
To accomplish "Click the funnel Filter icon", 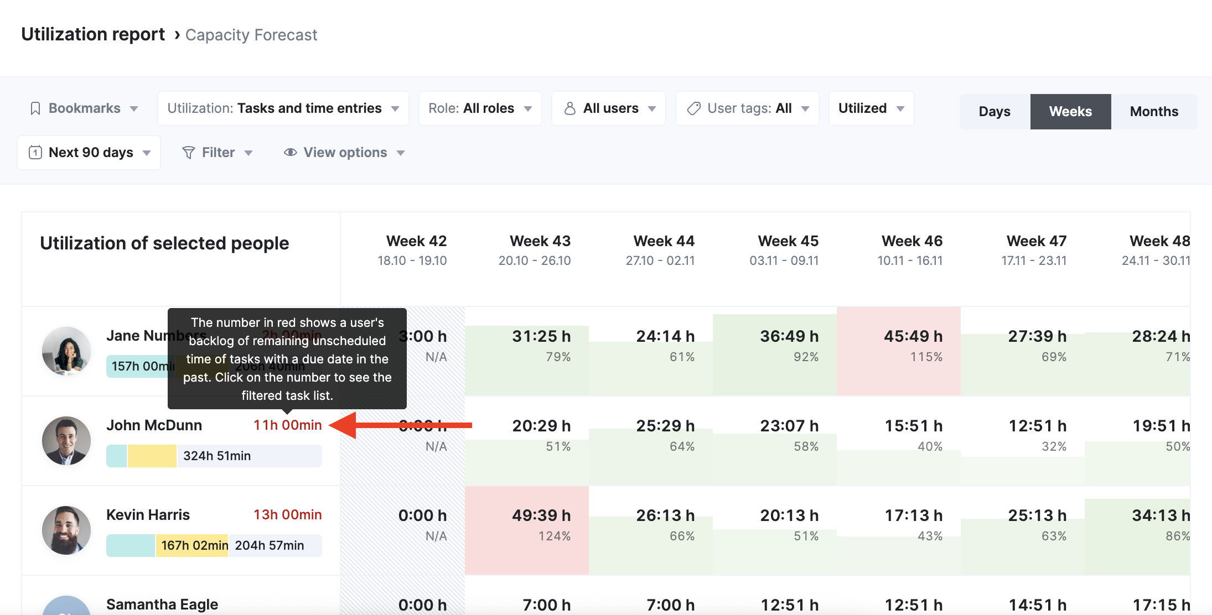I will (189, 153).
